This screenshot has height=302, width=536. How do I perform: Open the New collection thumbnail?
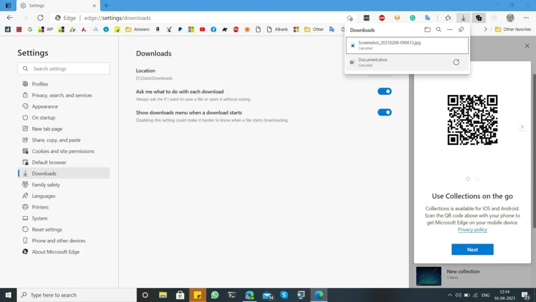pos(428,276)
